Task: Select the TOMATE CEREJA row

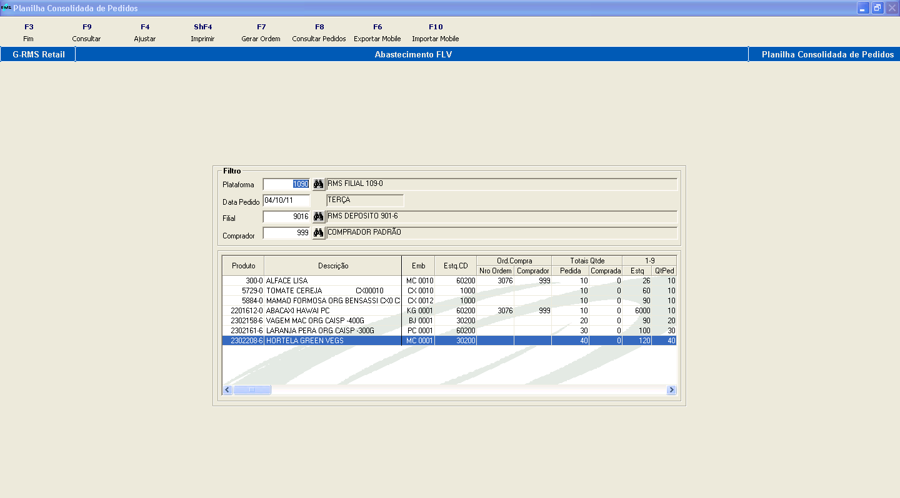Action: click(x=449, y=291)
